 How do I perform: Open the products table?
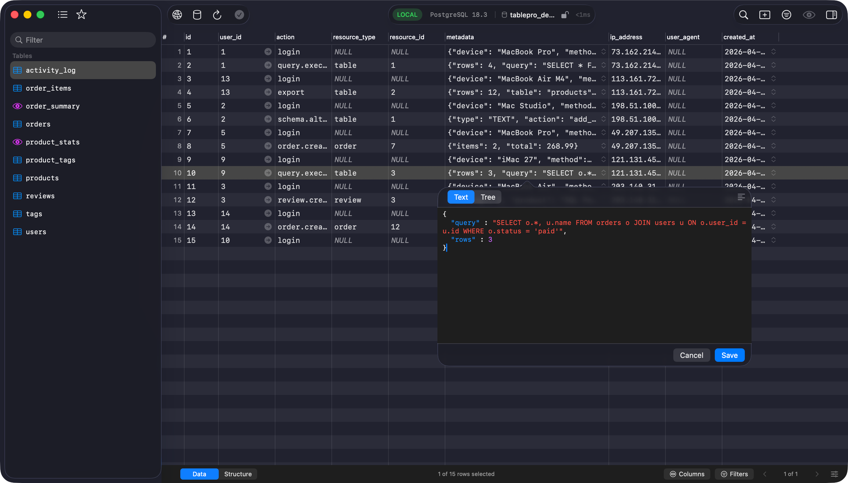click(x=83, y=178)
